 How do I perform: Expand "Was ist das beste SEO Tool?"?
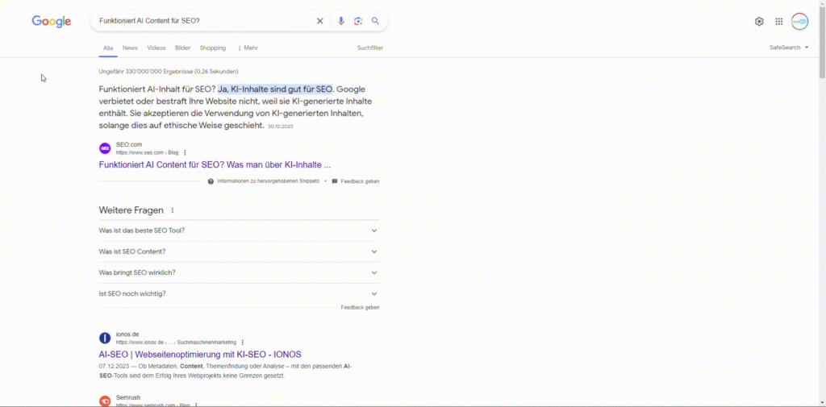pyautogui.click(x=373, y=230)
